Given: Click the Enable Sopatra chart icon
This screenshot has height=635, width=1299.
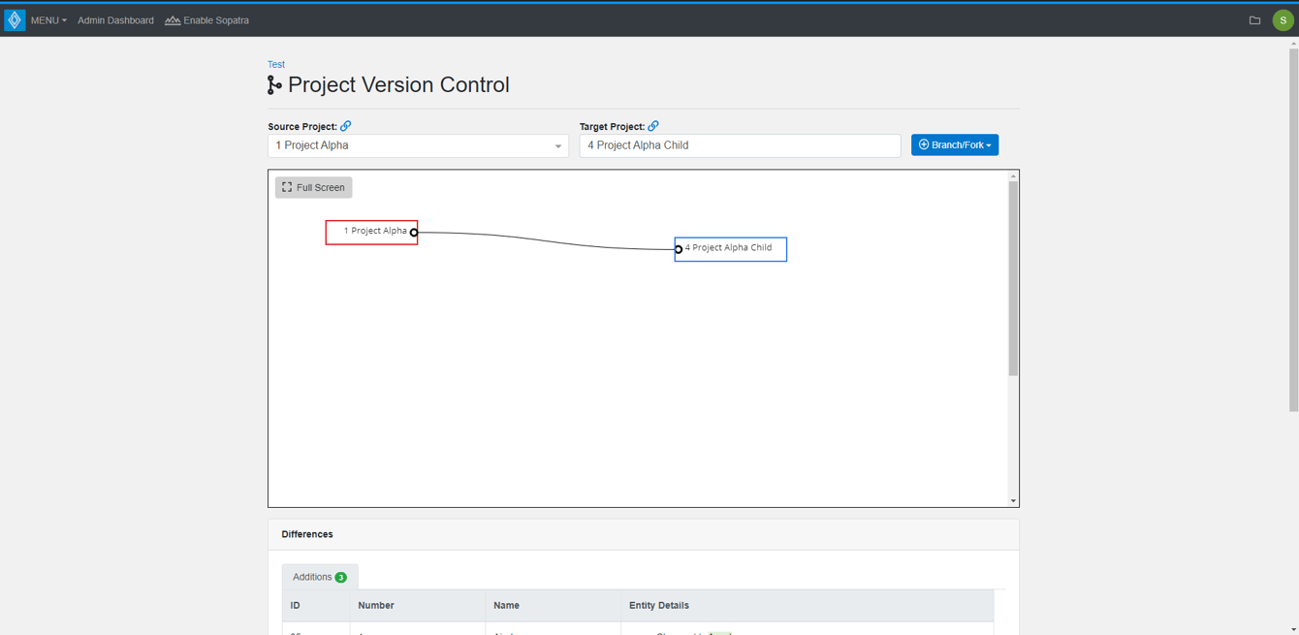Looking at the screenshot, I should tap(173, 20).
